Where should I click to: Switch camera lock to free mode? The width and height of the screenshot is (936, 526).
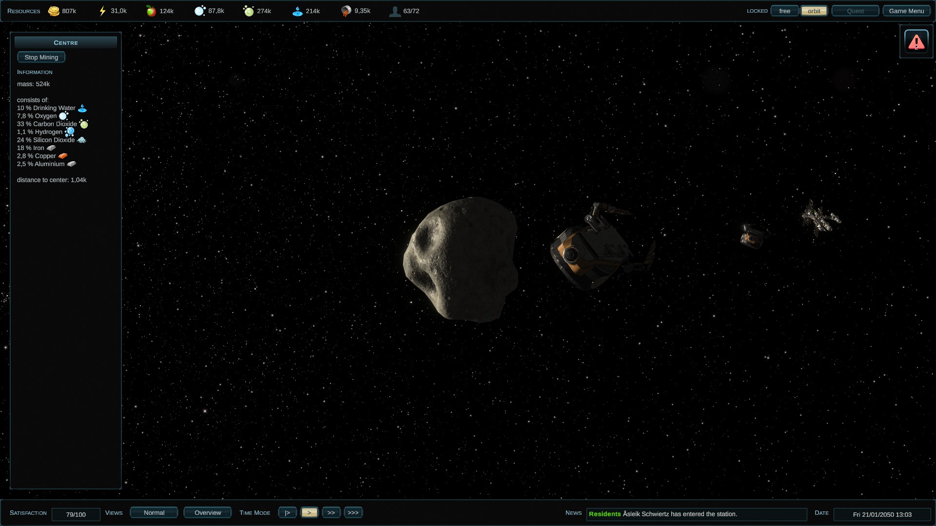(x=784, y=11)
